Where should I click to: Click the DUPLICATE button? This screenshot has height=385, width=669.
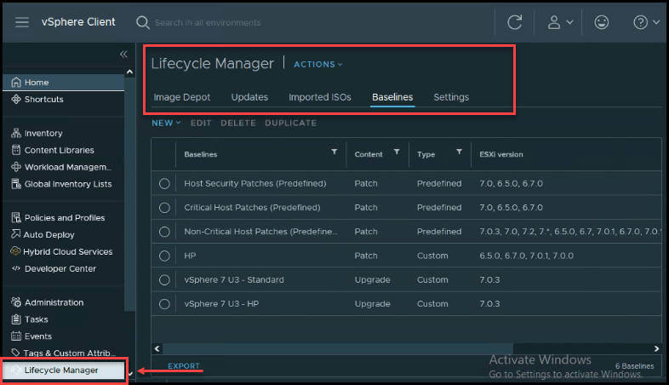[290, 123]
